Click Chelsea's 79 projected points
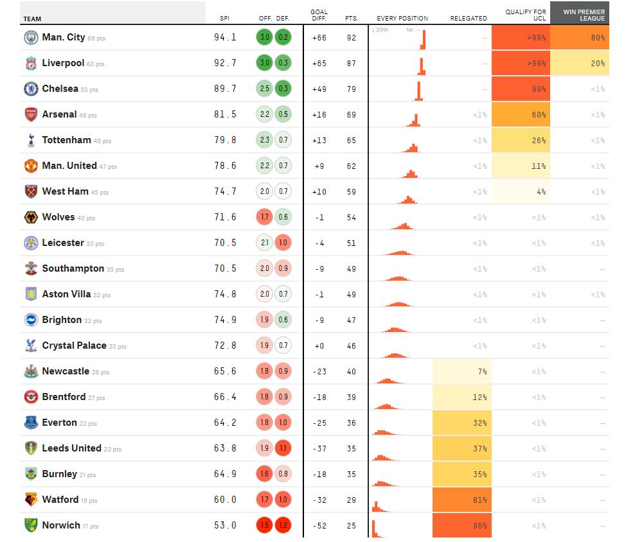 coord(351,89)
